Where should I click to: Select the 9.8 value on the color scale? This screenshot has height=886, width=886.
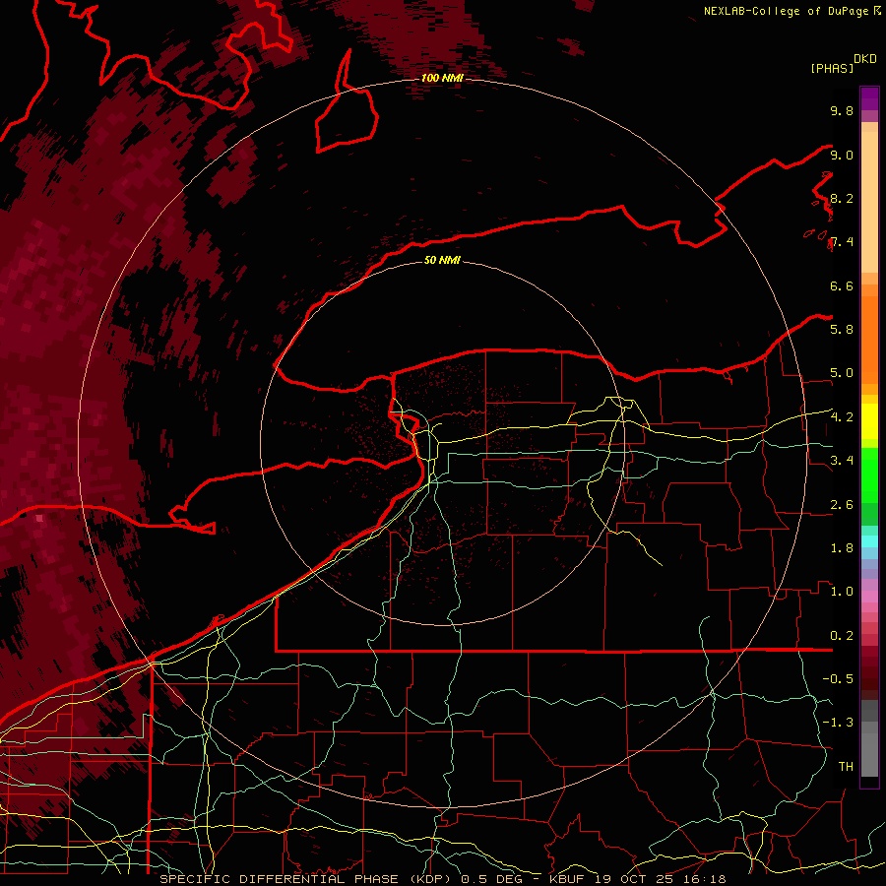pyautogui.click(x=842, y=110)
